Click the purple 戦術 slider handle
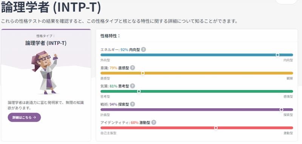The image size is (302, 144). (x=281, y=110)
